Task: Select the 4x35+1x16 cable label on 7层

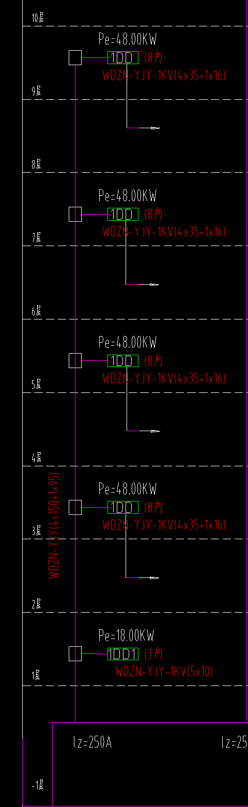Action: click(165, 232)
